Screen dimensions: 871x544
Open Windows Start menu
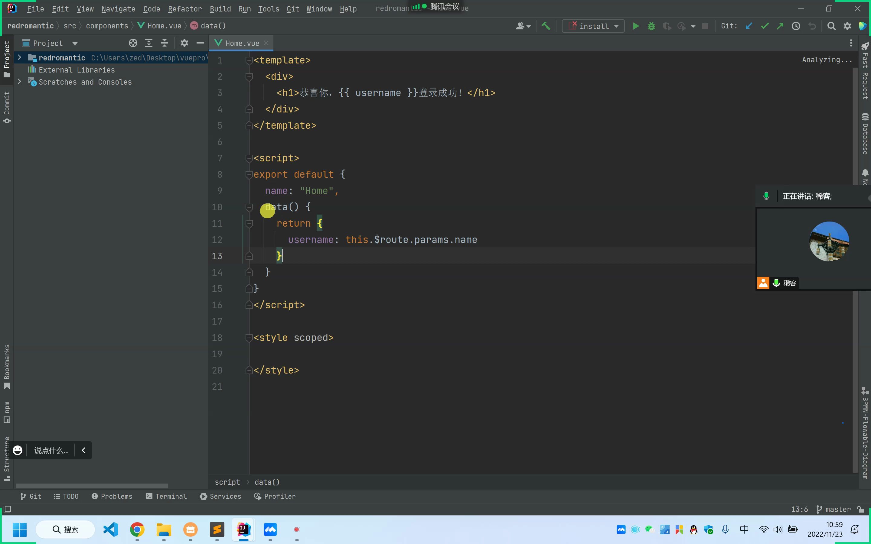pyautogui.click(x=19, y=529)
